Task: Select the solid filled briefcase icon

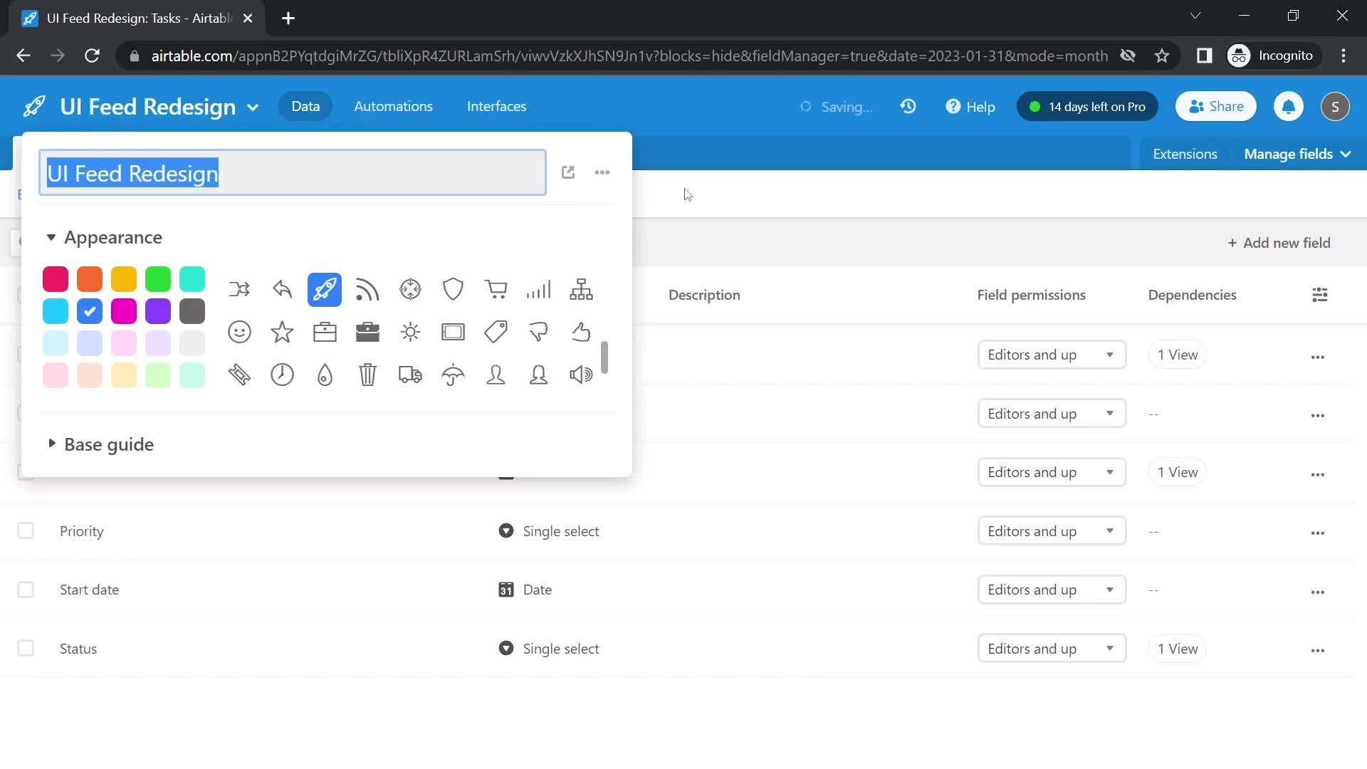Action: click(367, 332)
